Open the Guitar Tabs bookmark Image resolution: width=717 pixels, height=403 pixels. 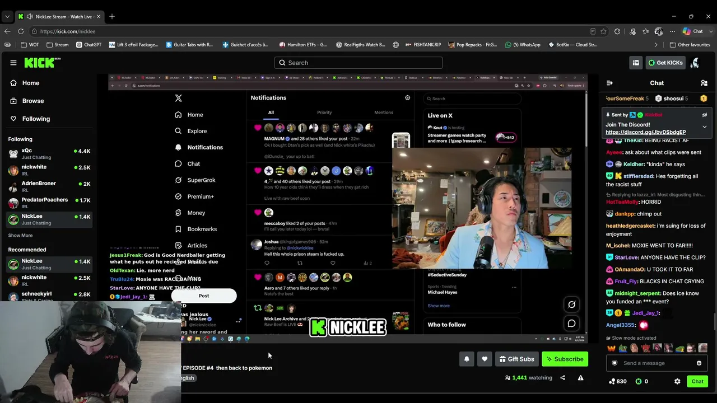click(x=189, y=45)
